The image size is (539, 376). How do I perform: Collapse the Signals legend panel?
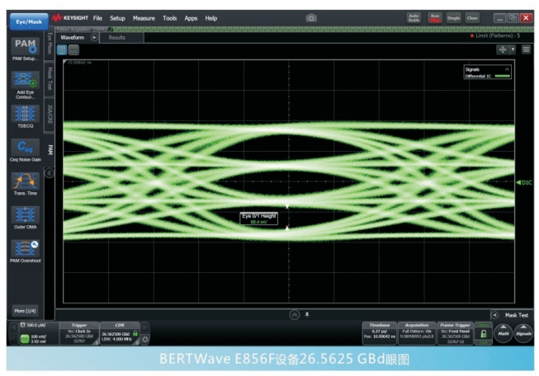pos(507,69)
